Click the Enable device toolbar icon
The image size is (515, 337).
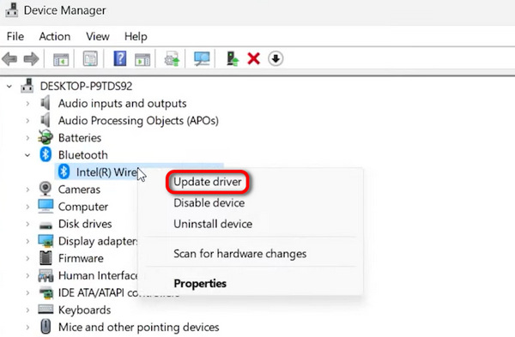click(x=233, y=58)
